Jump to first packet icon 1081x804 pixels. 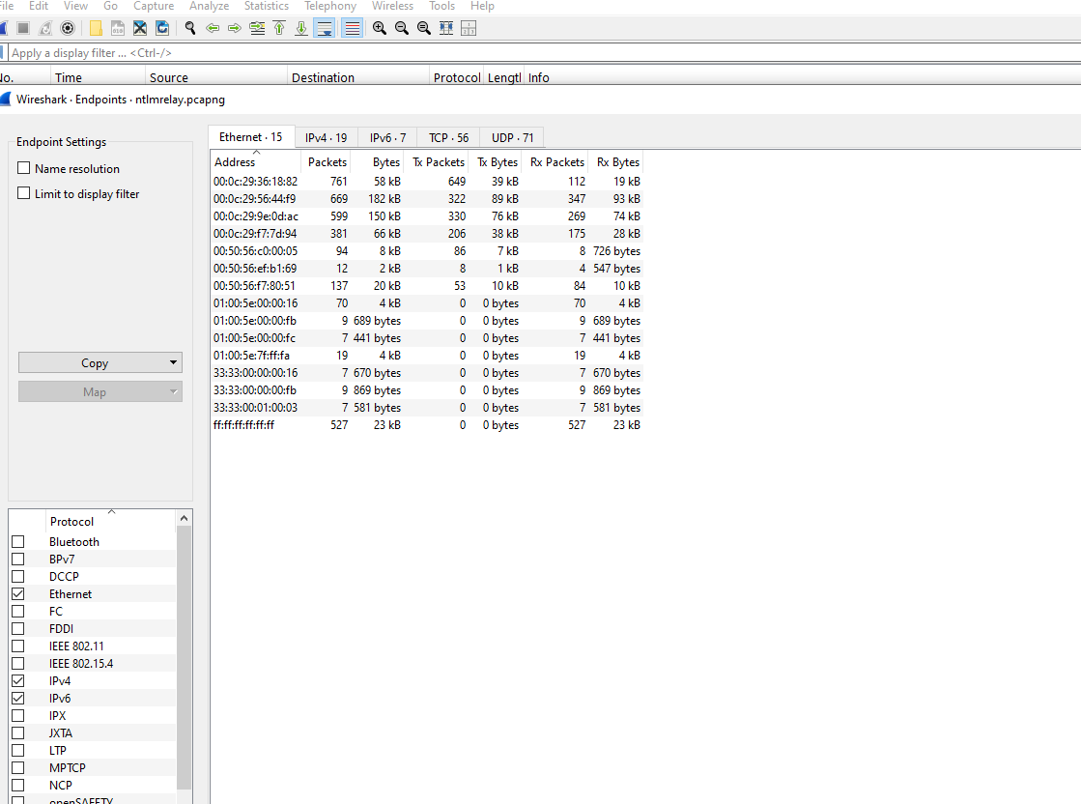point(279,28)
